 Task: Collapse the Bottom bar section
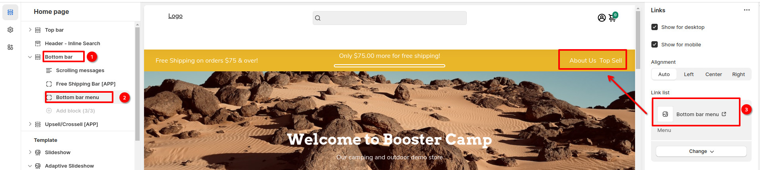30,57
